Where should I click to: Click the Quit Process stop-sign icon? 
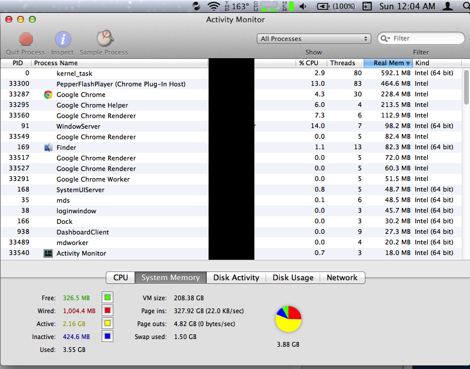point(26,39)
